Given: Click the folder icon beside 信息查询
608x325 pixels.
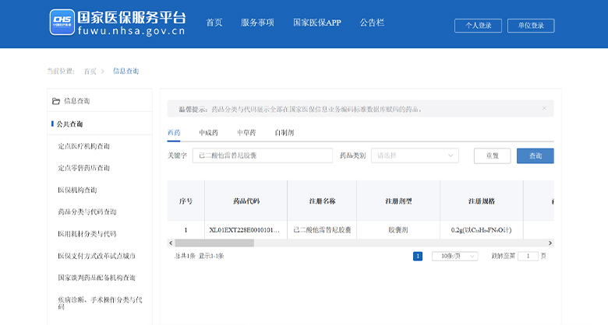Looking at the screenshot, I should point(55,101).
